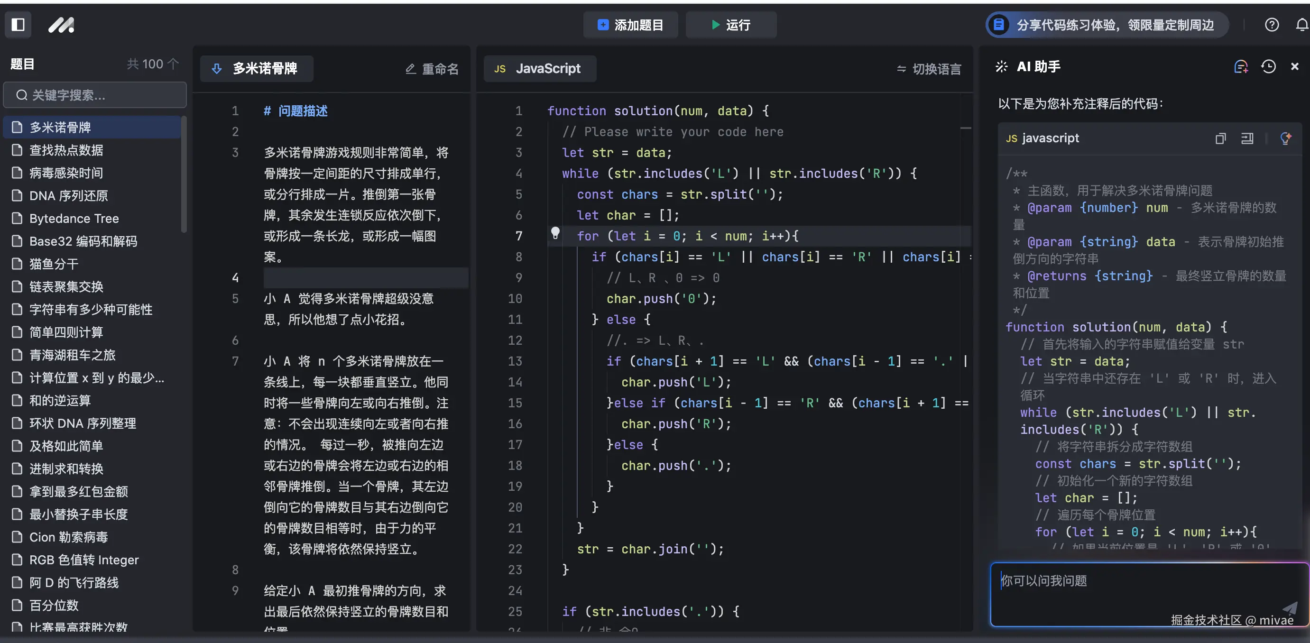Copy the javascript code block

pyautogui.click(x=1220, y=138)
